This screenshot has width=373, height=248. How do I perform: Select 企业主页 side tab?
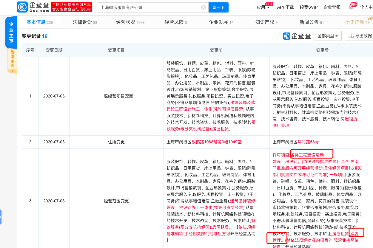point(11,33)
